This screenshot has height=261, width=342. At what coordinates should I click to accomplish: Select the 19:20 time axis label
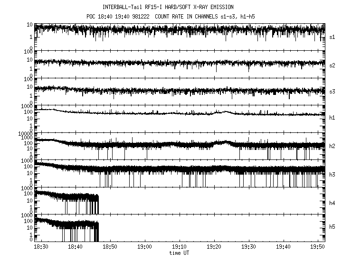point(214,247)
